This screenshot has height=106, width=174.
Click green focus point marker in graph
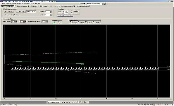[x=83, y=64]
